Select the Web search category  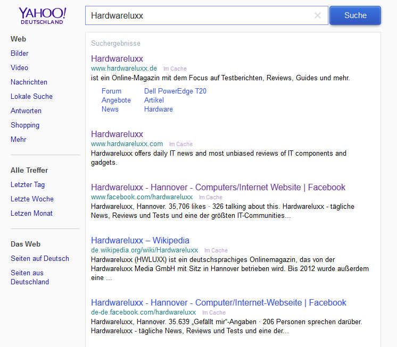coord(18,39)
